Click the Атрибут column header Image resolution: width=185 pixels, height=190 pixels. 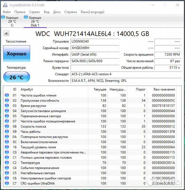click(53, 89)
